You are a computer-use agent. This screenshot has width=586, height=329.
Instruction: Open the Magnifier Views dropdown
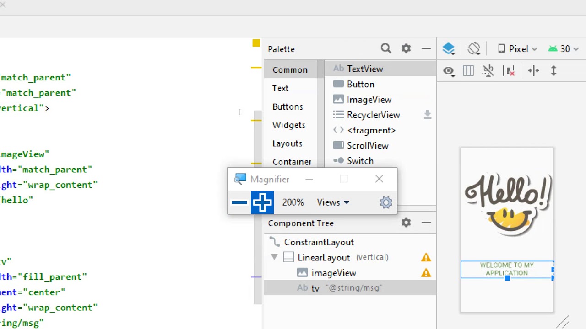click(333, 202)
